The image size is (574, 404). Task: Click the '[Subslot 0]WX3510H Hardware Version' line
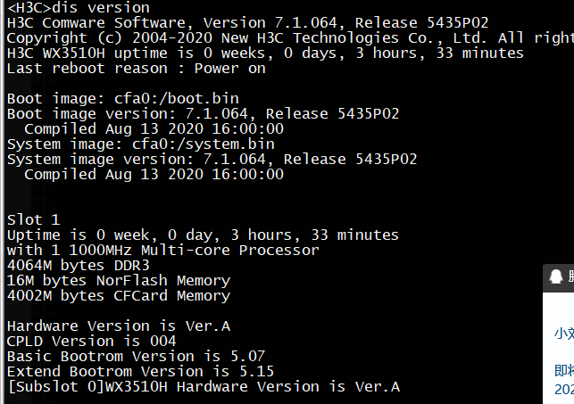click(x=203, y=386)
